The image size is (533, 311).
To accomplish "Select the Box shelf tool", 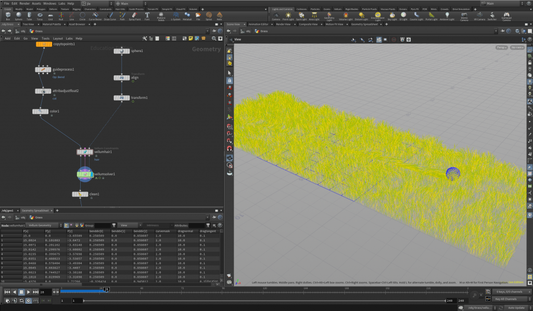I will tap(8, 16).
